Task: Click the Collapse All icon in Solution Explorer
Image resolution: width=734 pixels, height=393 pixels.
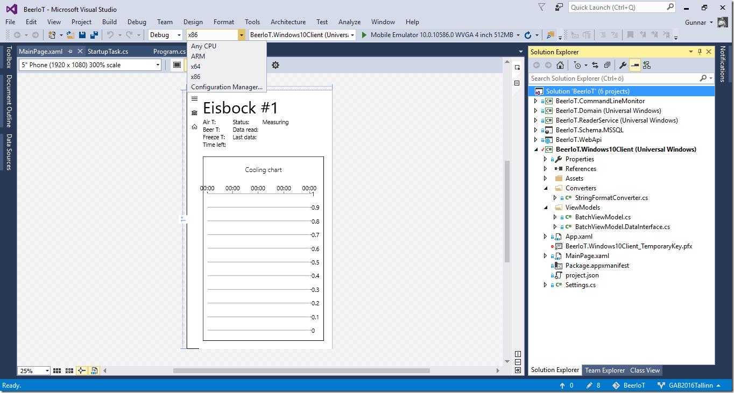Action: (607, 65)
